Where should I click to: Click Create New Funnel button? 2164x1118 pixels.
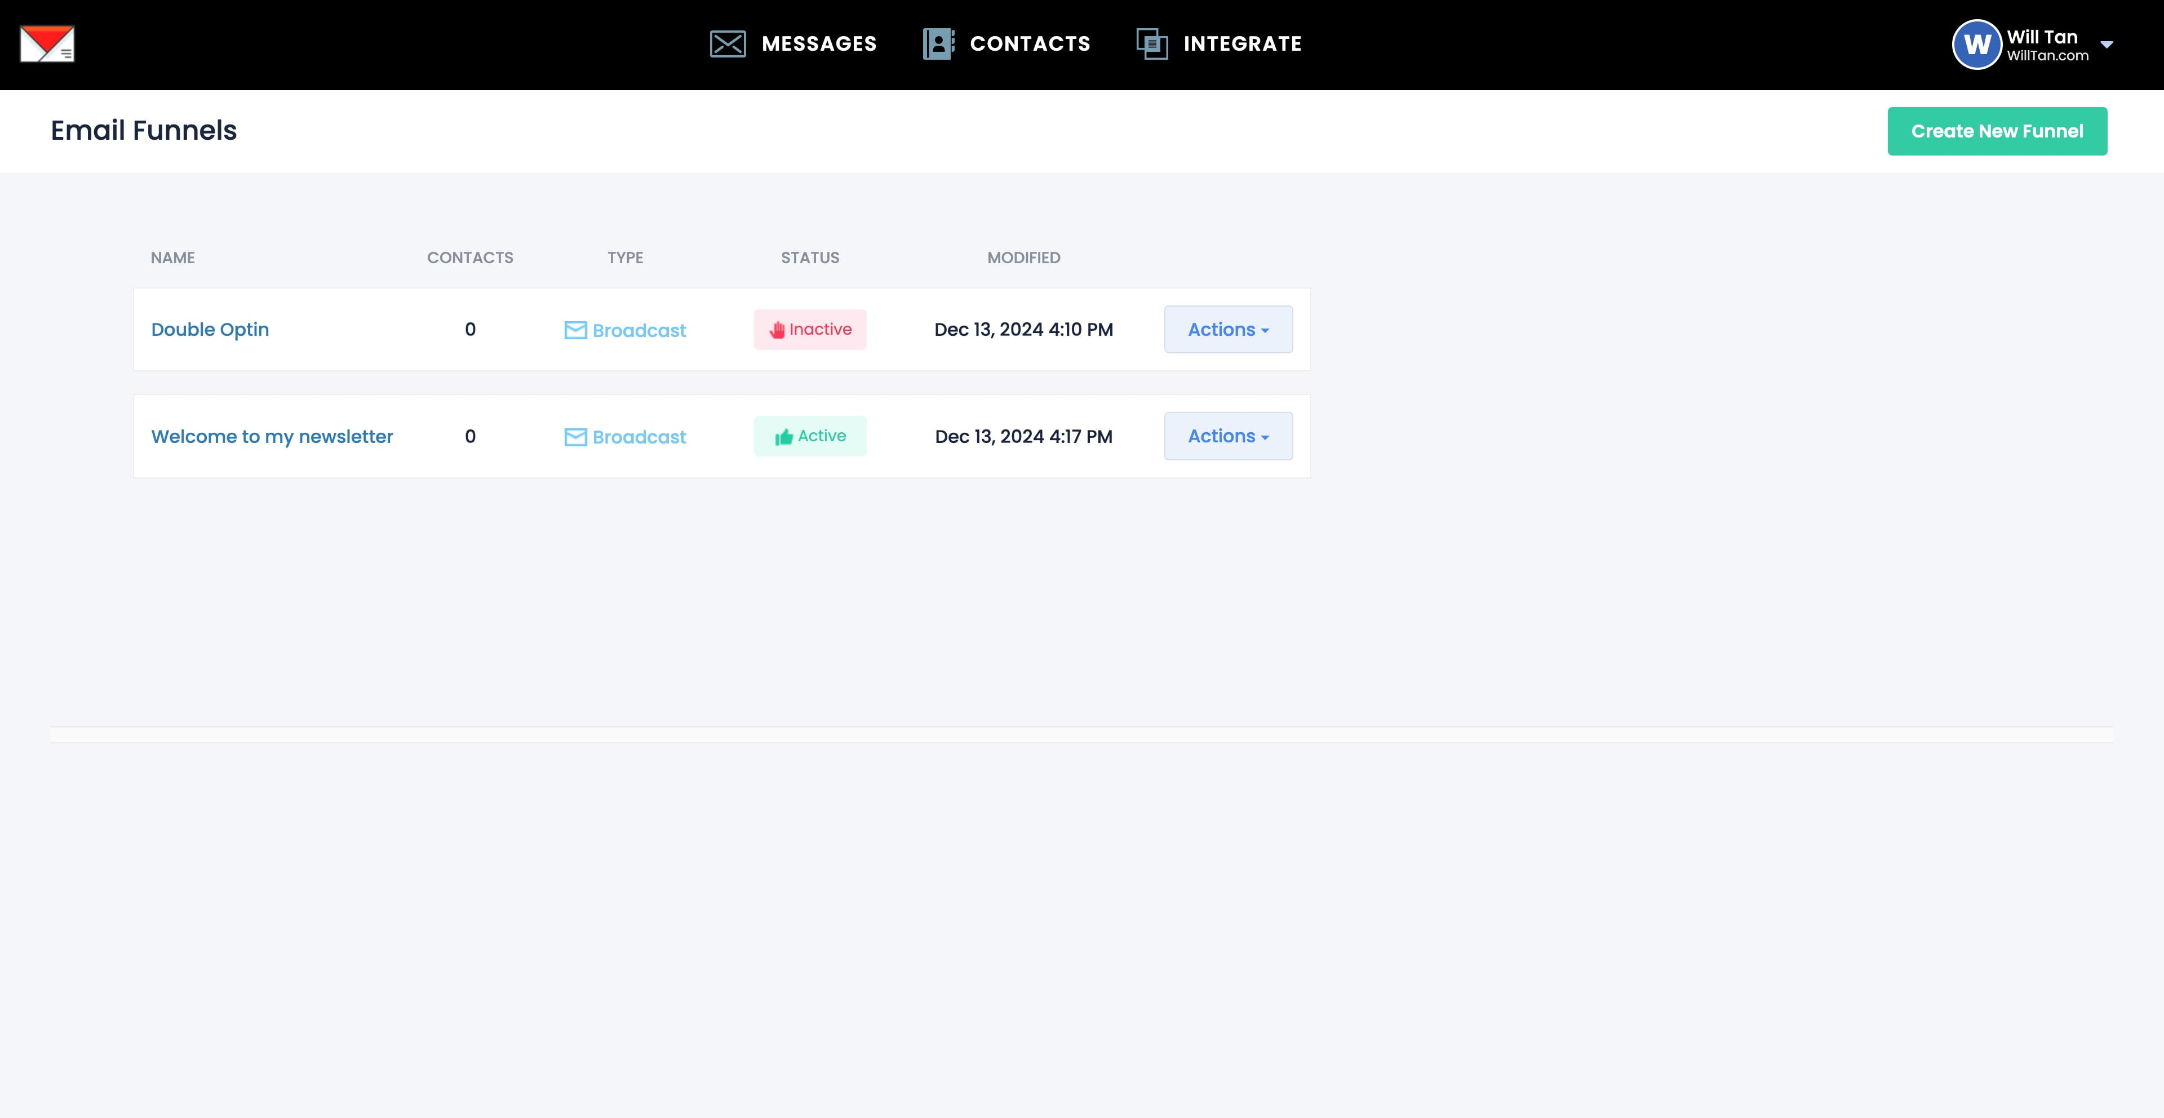point(1996,131)
